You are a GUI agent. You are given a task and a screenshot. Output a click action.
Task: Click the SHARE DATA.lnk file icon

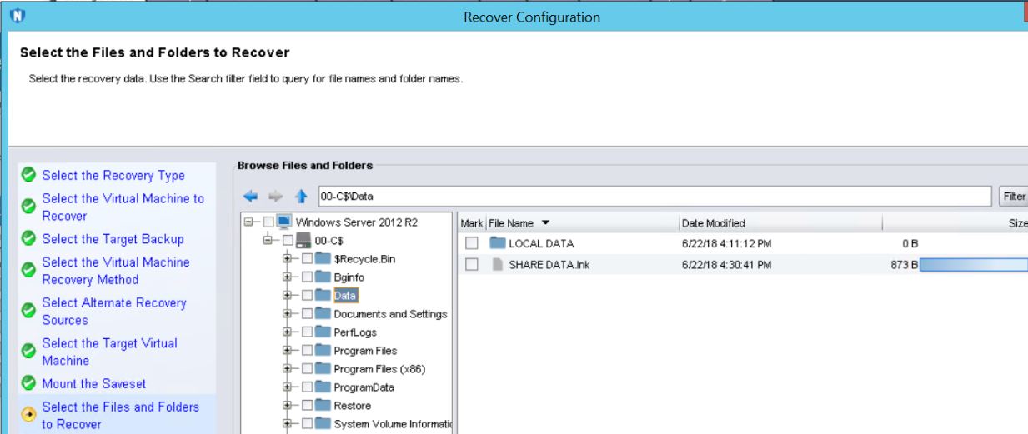(498, 265)
